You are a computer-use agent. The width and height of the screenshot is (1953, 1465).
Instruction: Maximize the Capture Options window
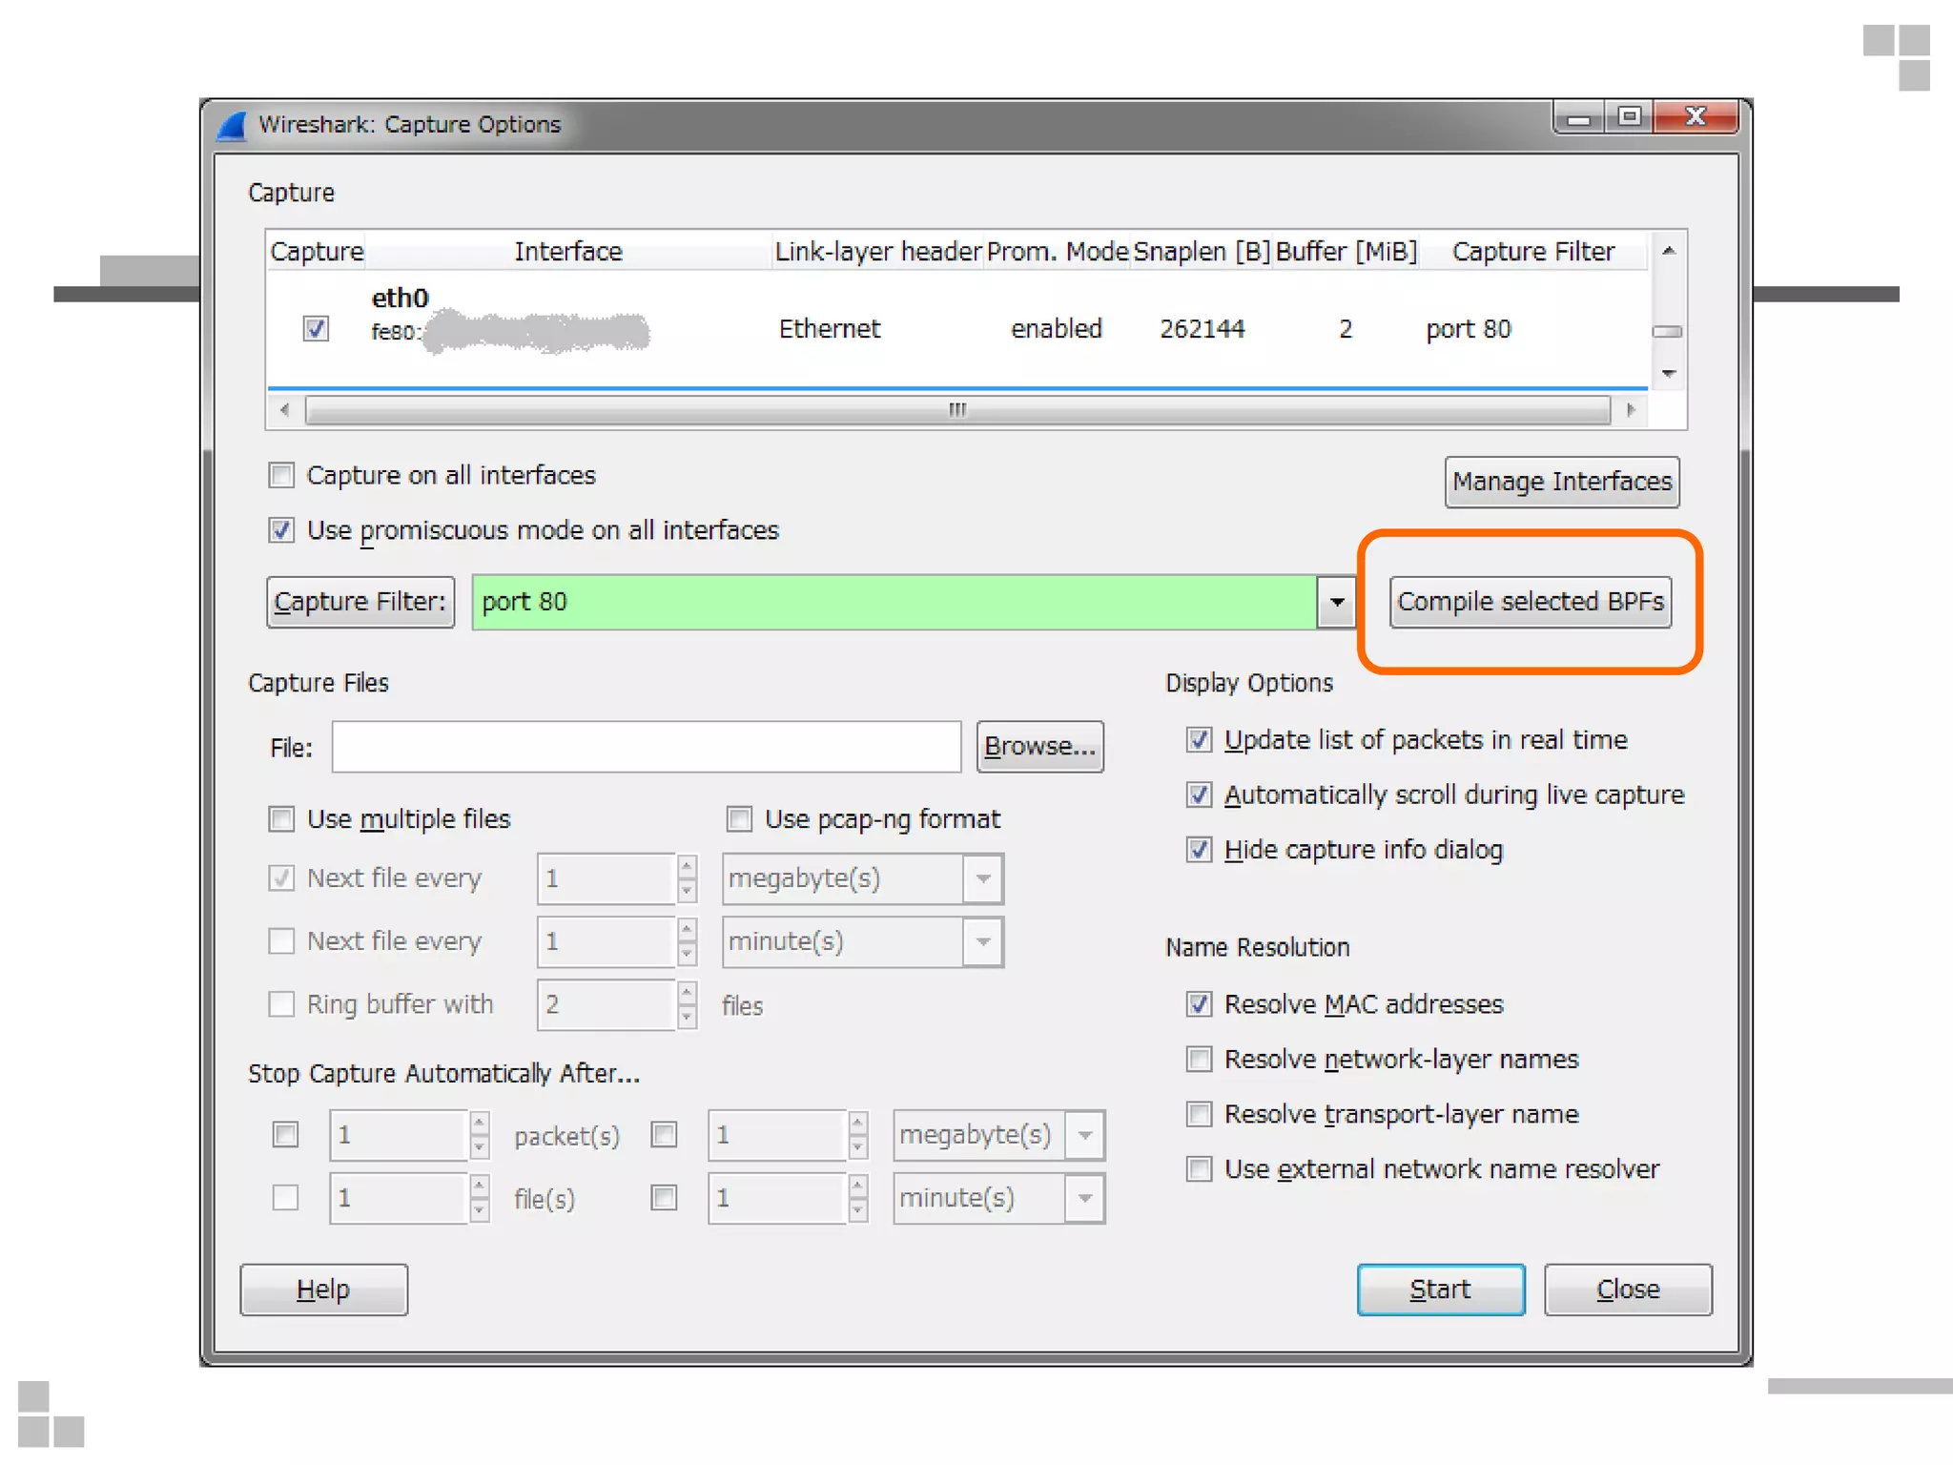(1630, 117)
